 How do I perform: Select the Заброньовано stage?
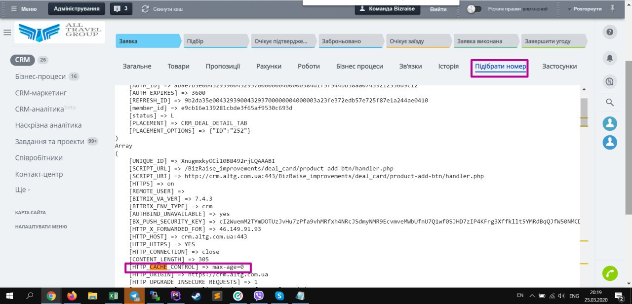point(352,41)
